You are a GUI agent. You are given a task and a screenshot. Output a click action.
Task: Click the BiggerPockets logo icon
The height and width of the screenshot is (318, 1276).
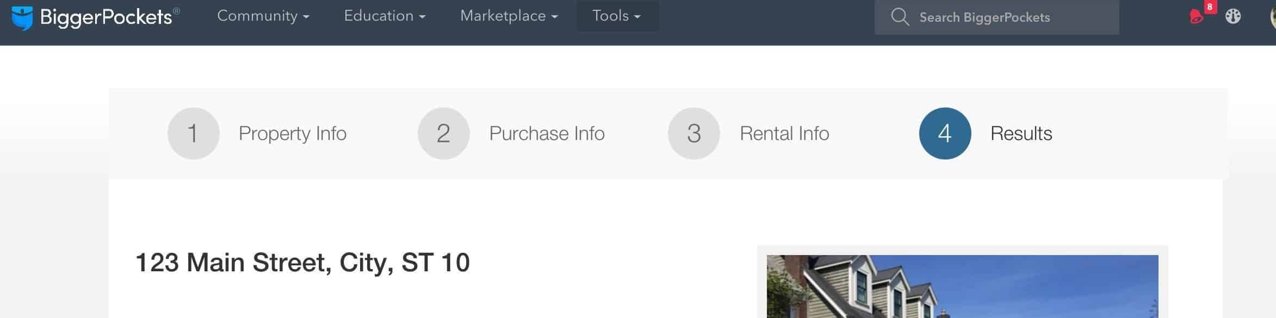(22, 18)
